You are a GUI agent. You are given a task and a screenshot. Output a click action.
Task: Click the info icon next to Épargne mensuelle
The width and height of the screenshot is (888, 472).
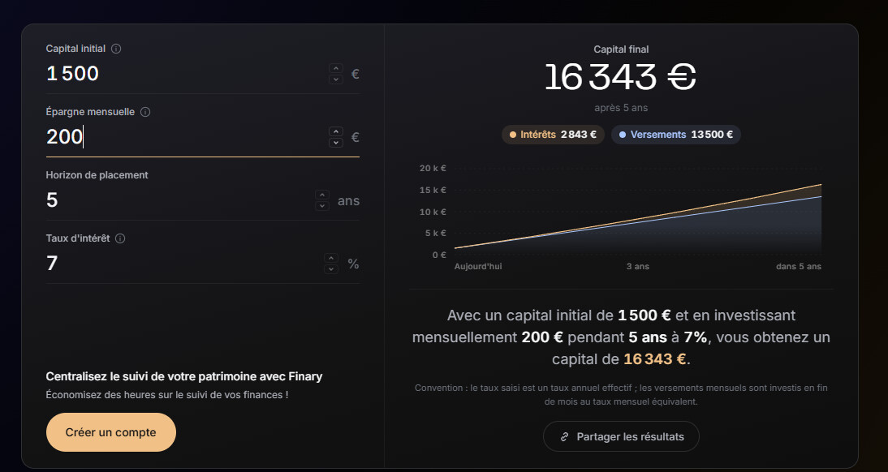(145, 112)
